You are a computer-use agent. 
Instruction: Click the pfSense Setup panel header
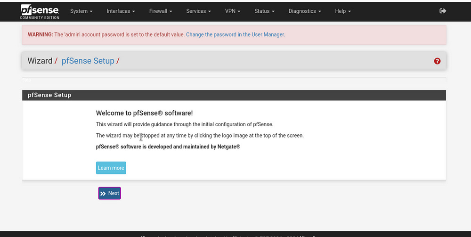pyautogui.click(x=234, y=95)
